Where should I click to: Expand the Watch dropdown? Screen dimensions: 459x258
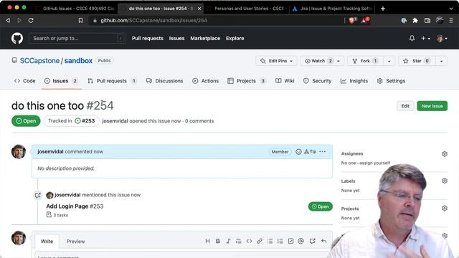(x=322, y=61)
